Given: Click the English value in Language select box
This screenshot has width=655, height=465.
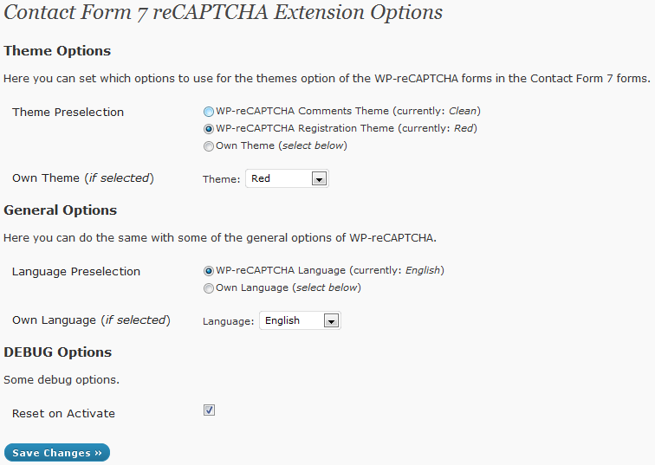Looking at the screenshot, I should coord(289,320).
